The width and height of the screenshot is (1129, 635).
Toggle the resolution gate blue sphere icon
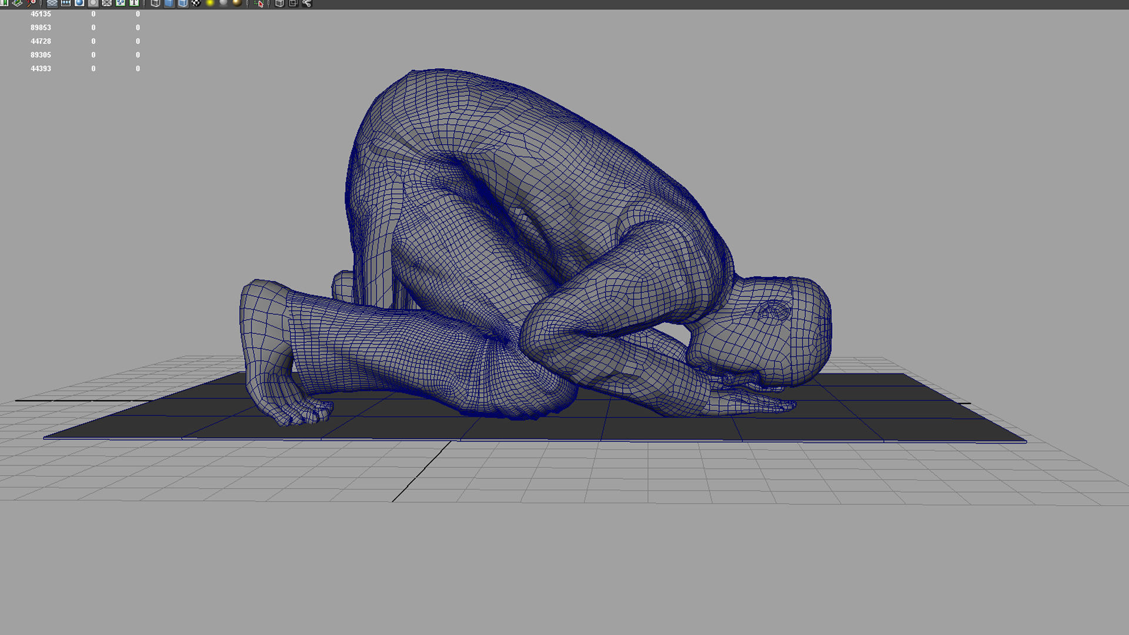(79, 3)
